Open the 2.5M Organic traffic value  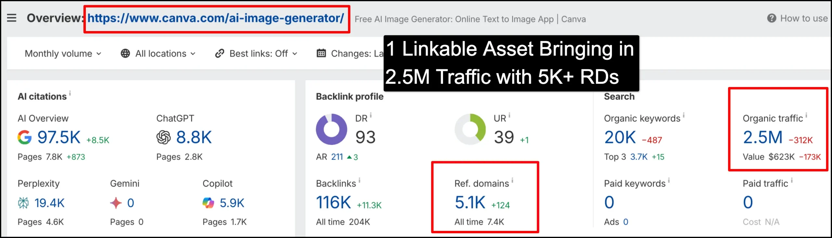coord(762,137)
